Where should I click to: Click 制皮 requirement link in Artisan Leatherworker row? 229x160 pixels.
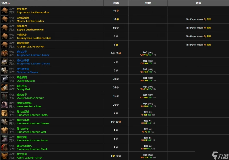click(209, 45)
